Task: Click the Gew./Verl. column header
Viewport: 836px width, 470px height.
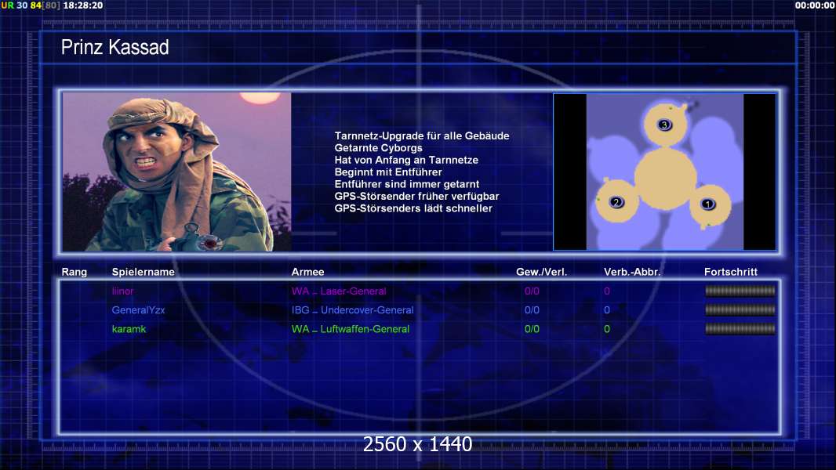Action: click(541, 272)
